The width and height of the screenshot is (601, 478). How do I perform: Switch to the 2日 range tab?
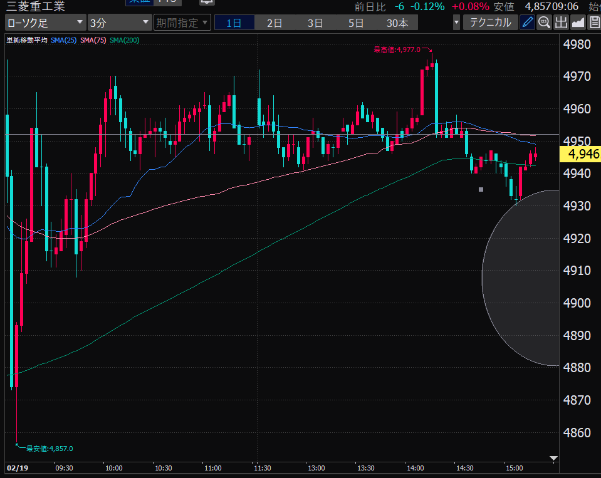[x=274, y=23]
